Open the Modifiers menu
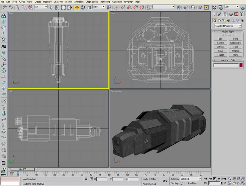Screen dimensions: 246x186 tap(47, 2)
